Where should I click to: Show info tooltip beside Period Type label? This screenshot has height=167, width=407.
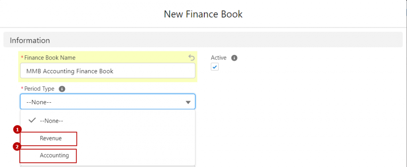(62, 89)
